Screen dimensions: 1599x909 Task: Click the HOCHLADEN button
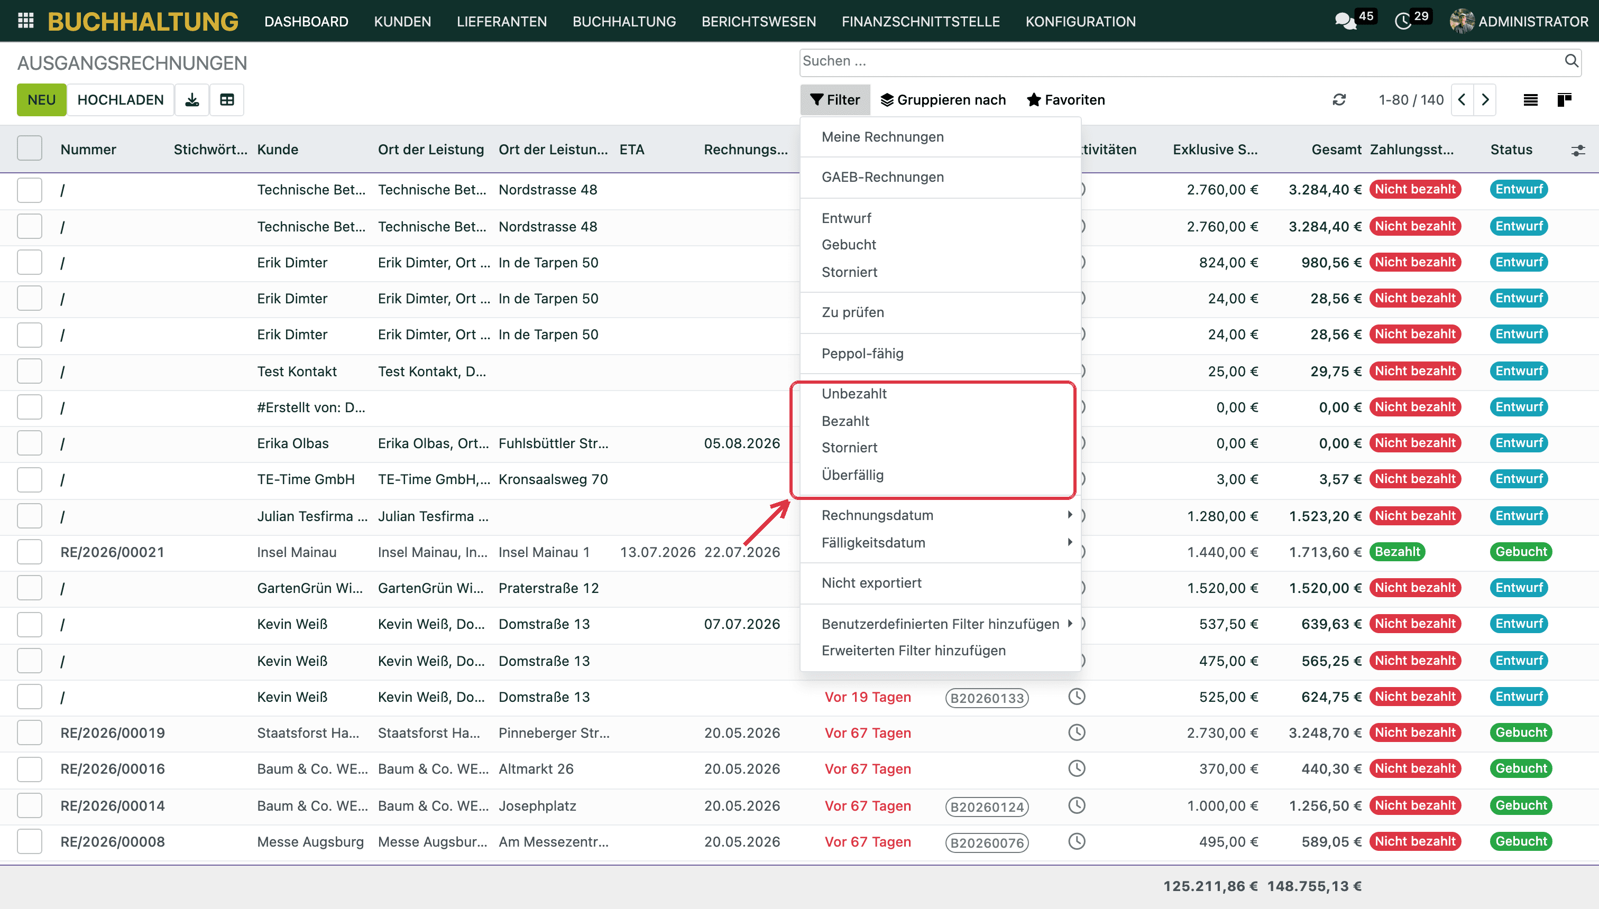[121, 100]
